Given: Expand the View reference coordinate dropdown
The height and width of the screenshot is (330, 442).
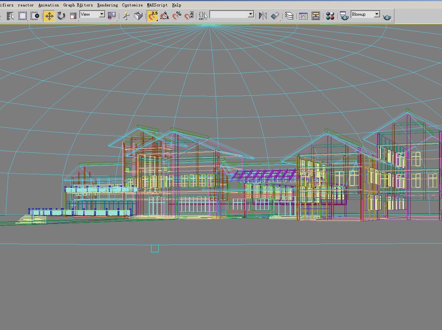Looking at the screenshot, I should (x=102, y=14).
